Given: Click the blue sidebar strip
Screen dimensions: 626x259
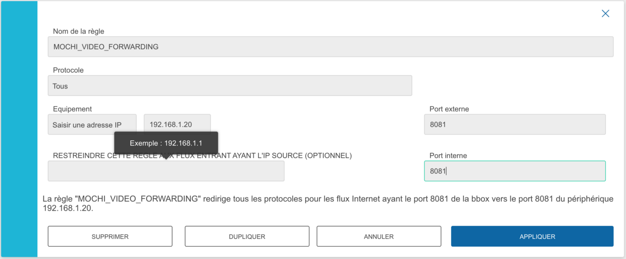Looking at the screenshot, I should [19, 129].
